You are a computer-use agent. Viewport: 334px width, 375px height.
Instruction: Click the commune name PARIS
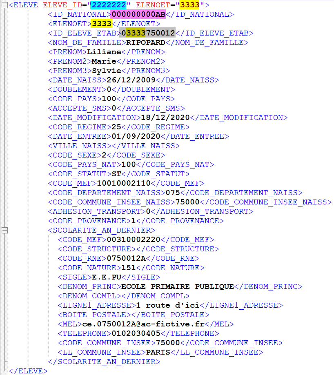tap(158, 352)
